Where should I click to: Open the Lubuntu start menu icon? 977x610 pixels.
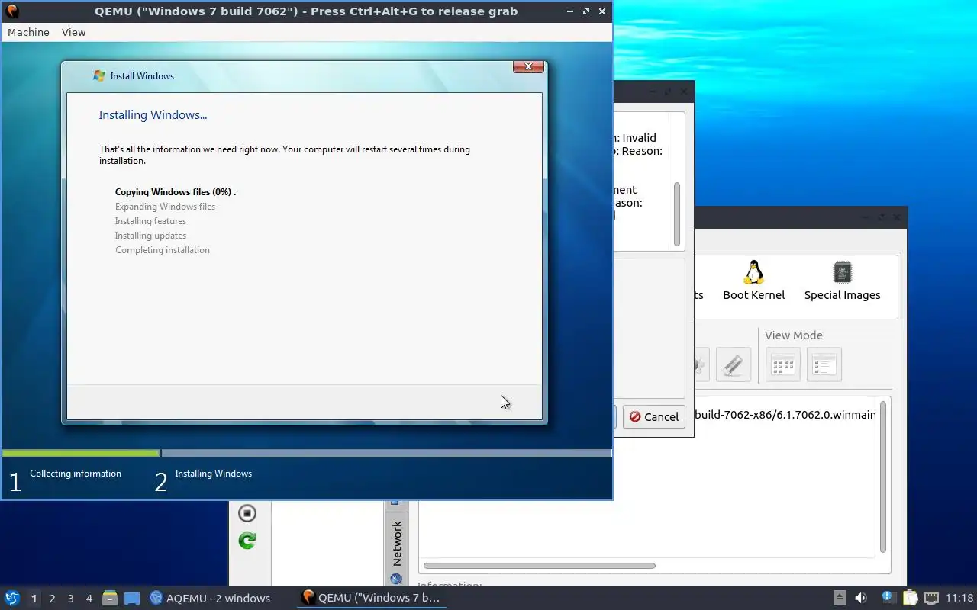pos(12,598)
